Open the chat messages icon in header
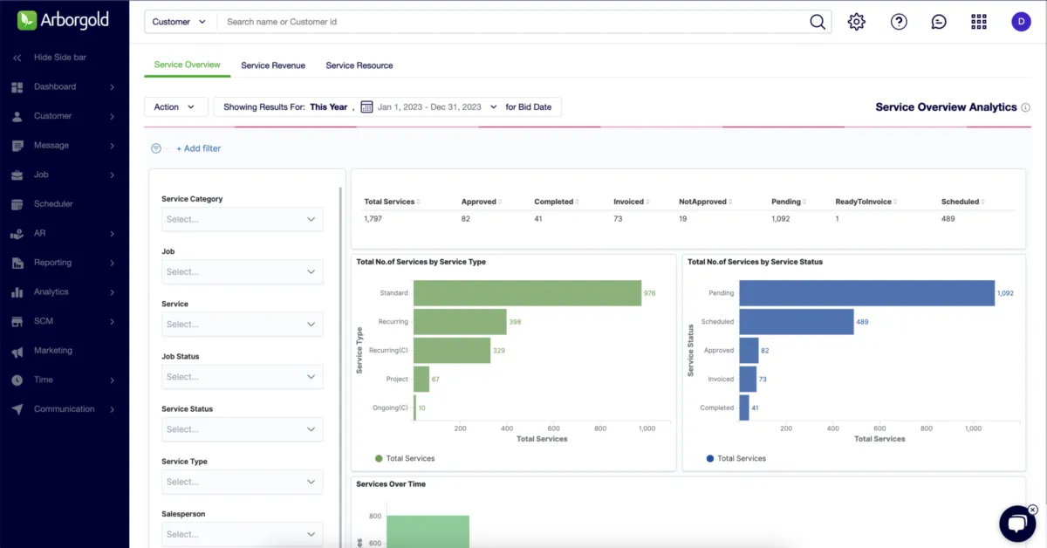 coord(939,22)
